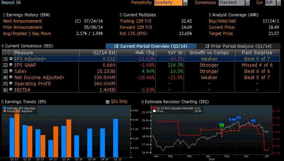The width and height of the screenshot is (284, 161).
Task: Click the currency dropdown arrow
Action: coord(279,3)
